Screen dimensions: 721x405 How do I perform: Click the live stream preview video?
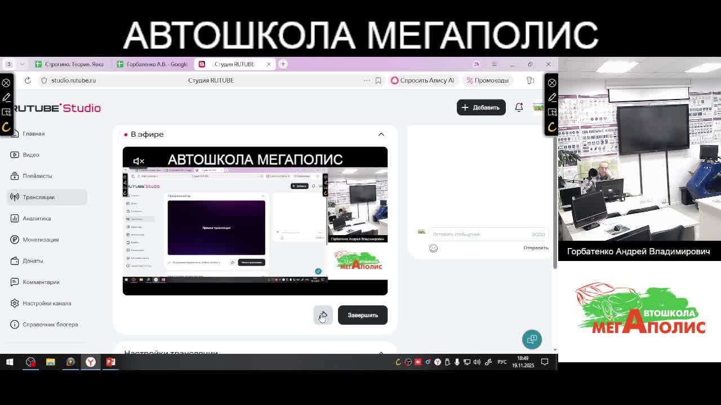[x=255, y=220]
